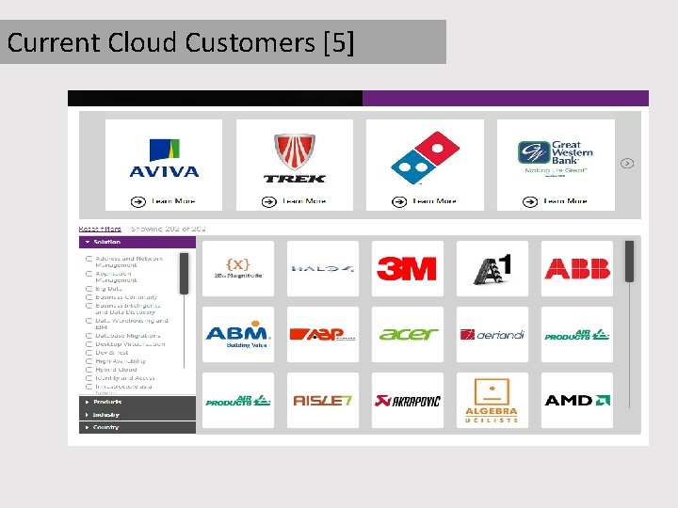Select the 10th Magnitude logo tile

click(238, 269)
